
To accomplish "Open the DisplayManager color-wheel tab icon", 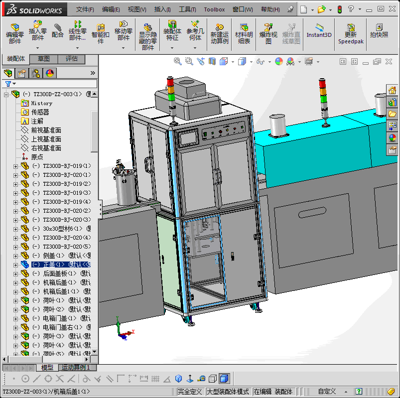I will pos(49,73).
